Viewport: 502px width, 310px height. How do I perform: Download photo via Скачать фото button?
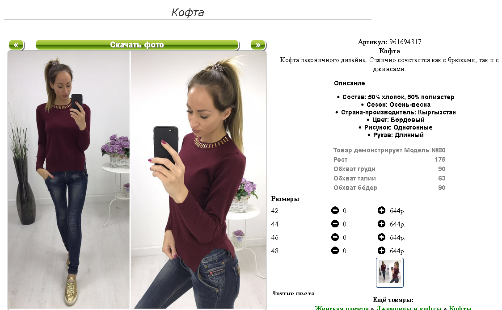(137, 45)
